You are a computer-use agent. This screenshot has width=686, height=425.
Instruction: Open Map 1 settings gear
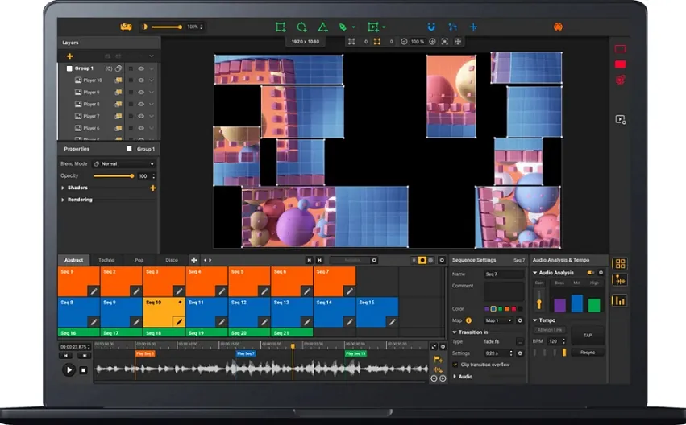point(520,320)
